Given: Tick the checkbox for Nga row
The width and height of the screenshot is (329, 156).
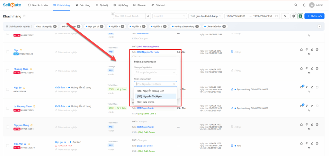Looking at the screenshot, I should [x=8, y=52].
